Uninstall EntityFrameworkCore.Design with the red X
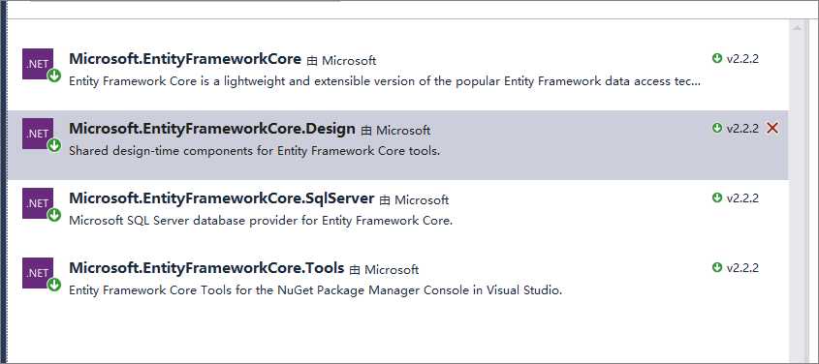819x364 pixels. coord(772,128)
